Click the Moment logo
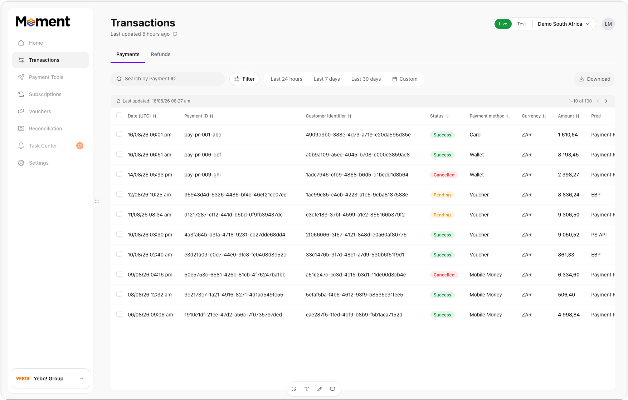The image size is (628, 400). (x=43, y=22)
